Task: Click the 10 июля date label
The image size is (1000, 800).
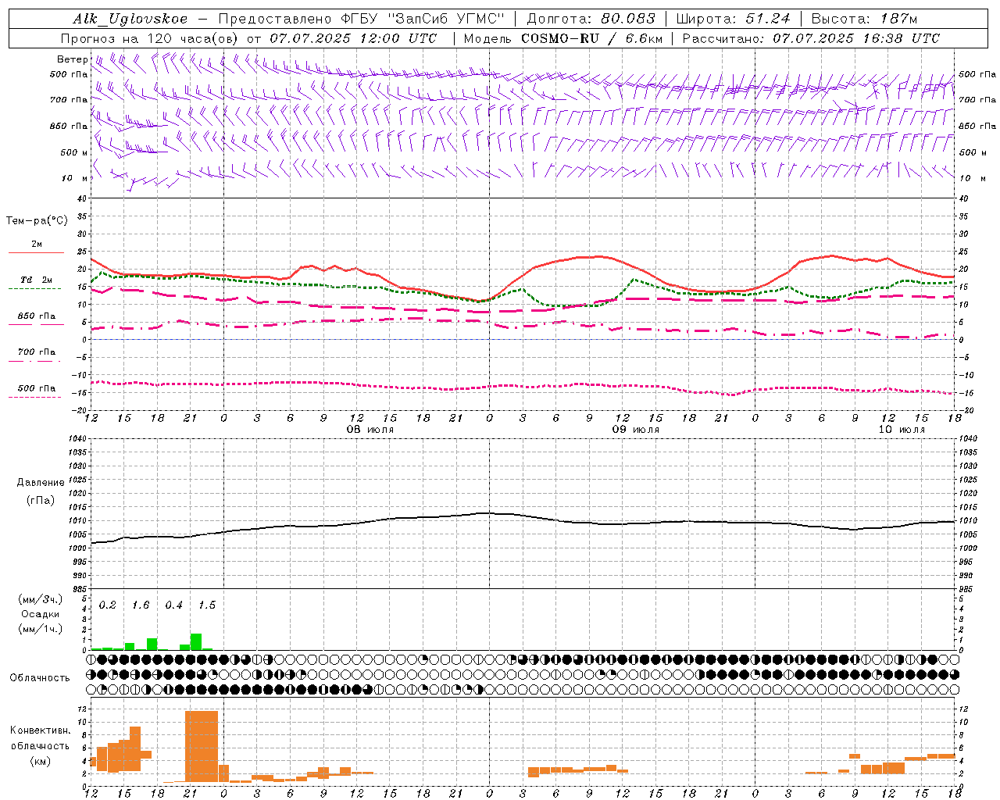Action: pos(902,430)
